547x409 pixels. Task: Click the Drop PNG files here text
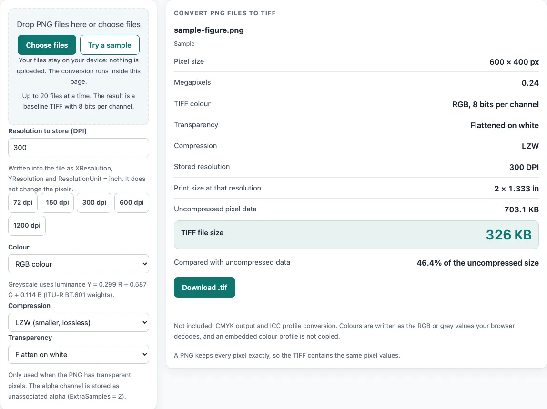tap(79, 24)
